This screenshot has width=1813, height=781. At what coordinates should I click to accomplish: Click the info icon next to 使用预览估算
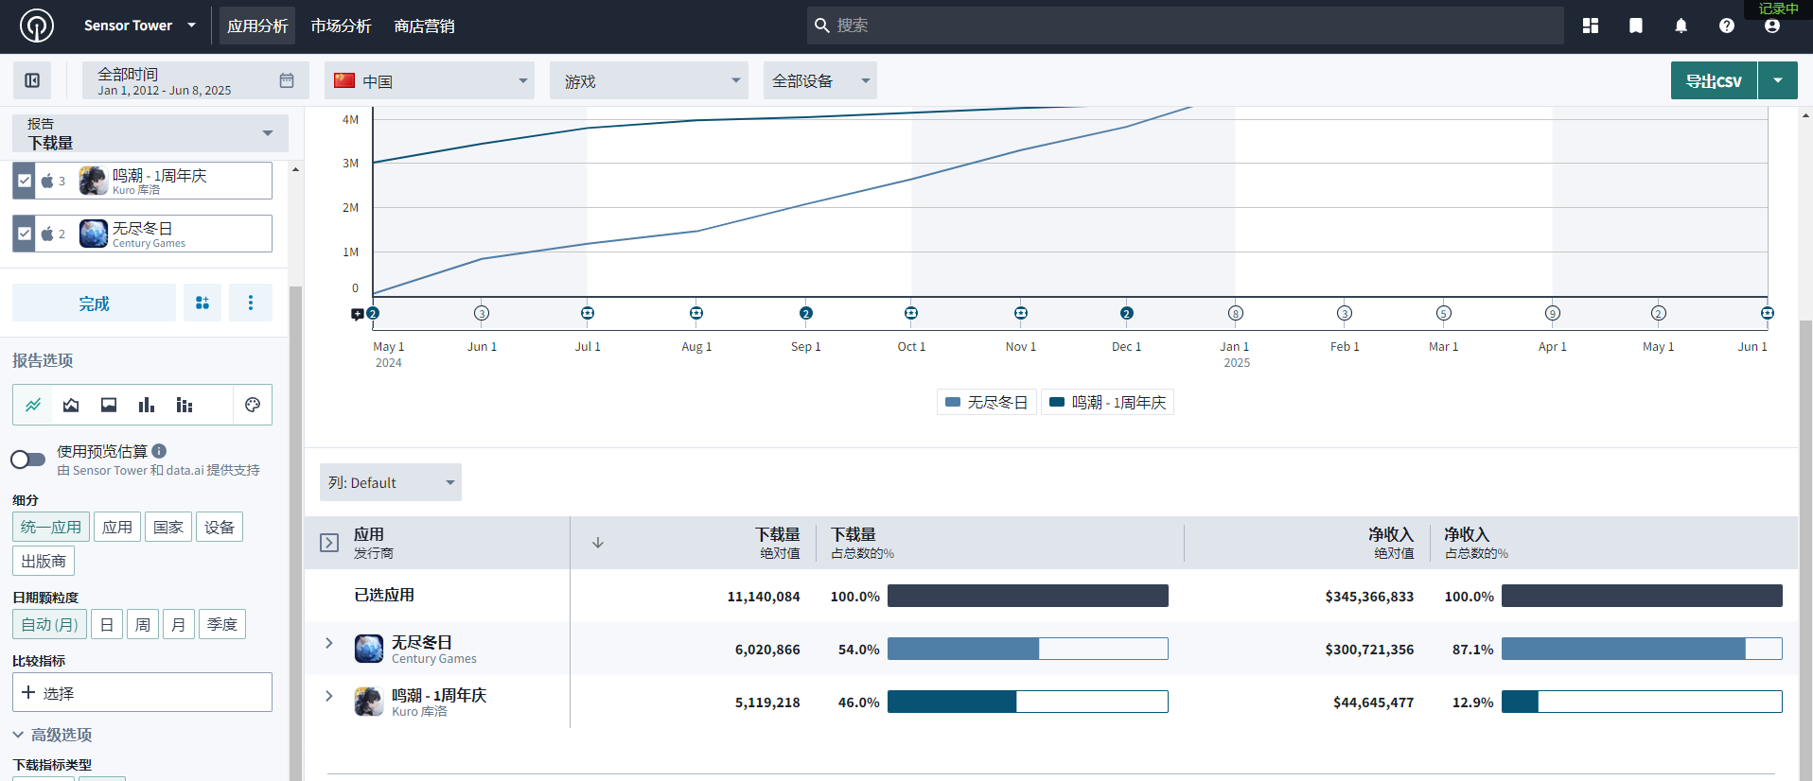click(159, 451)
